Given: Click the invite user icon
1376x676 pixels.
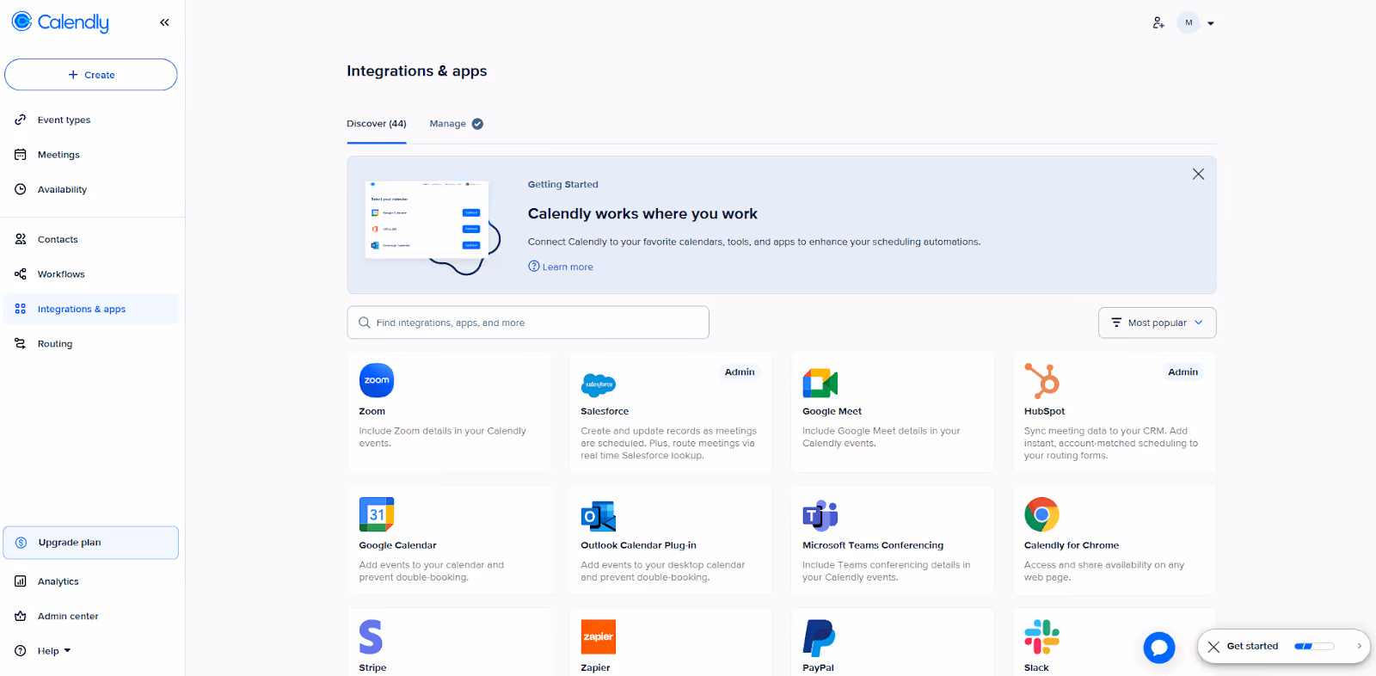Looking at the screenshot, I should click(1158, 23).
